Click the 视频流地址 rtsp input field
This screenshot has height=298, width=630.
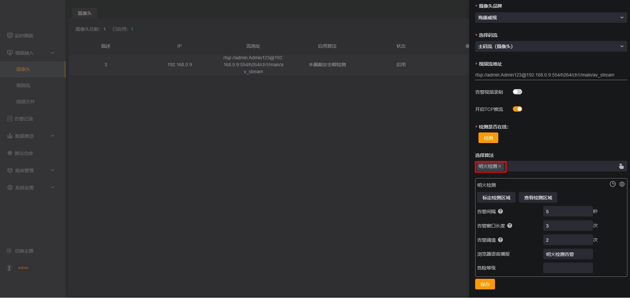[x=551, y=75]
